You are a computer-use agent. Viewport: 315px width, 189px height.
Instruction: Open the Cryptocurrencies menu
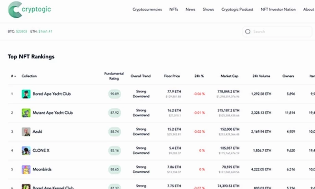click(x=147, y=9)
